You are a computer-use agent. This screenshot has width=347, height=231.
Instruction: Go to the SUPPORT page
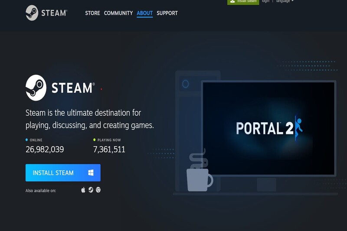click(x=167, y=13)
